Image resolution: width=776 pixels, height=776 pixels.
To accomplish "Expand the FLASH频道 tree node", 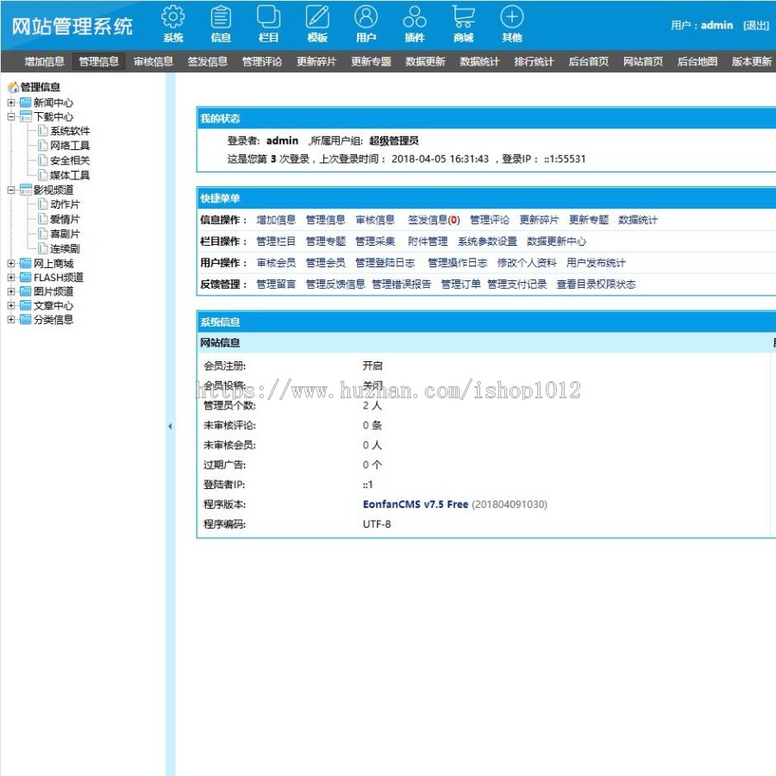I will click(11, 277).
